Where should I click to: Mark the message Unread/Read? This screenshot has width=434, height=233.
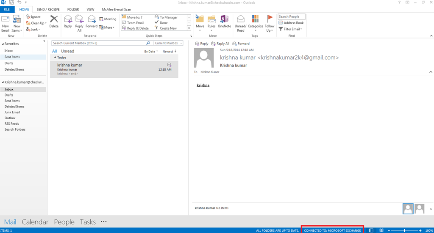click(x=241, y=23)
